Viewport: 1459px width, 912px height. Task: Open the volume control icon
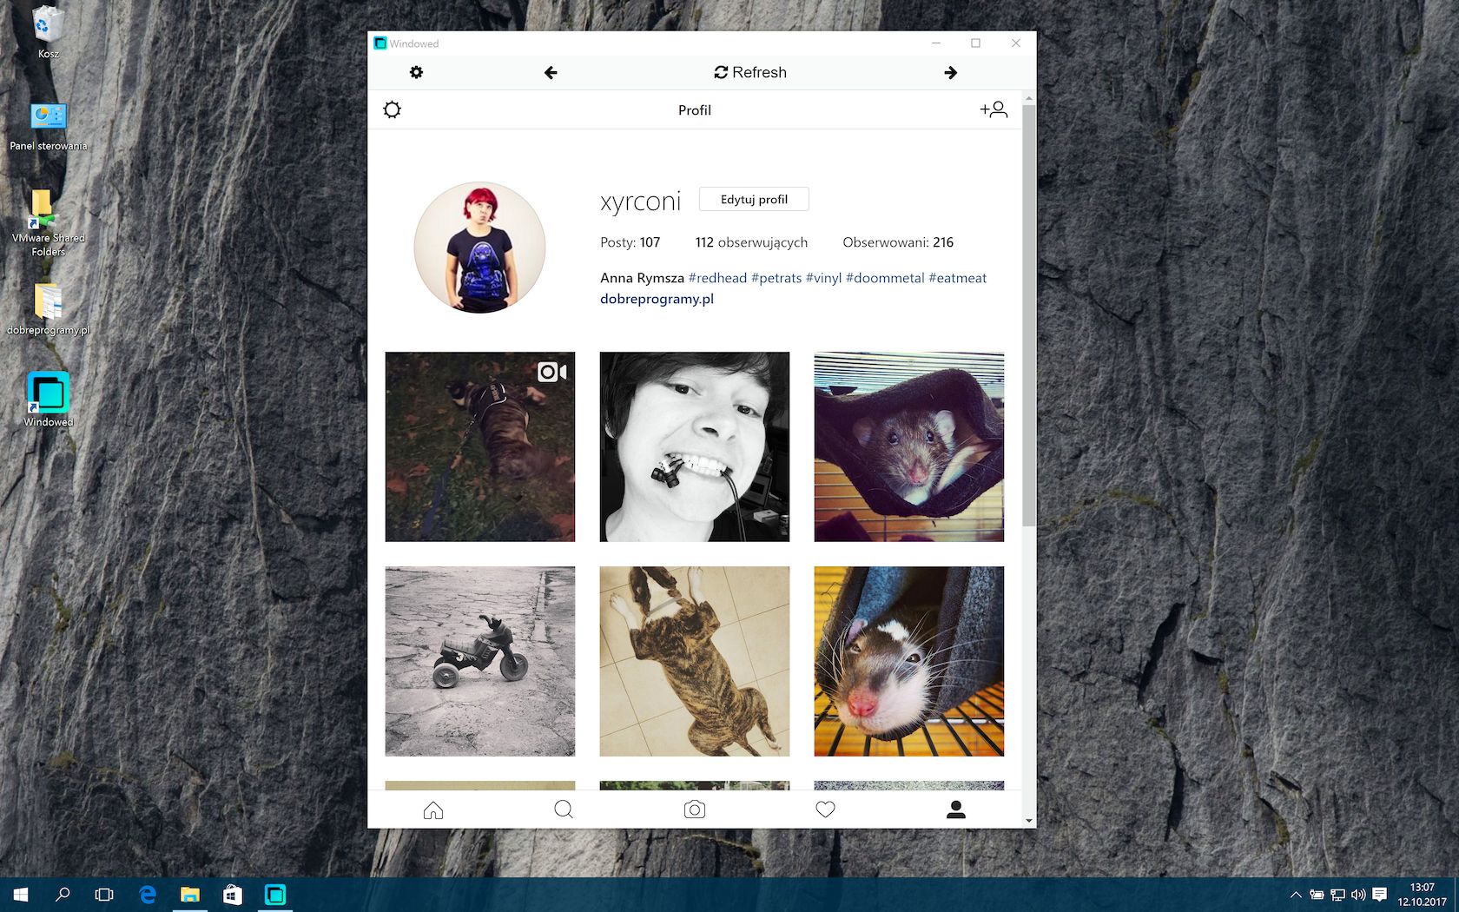tap(1358, 895)
